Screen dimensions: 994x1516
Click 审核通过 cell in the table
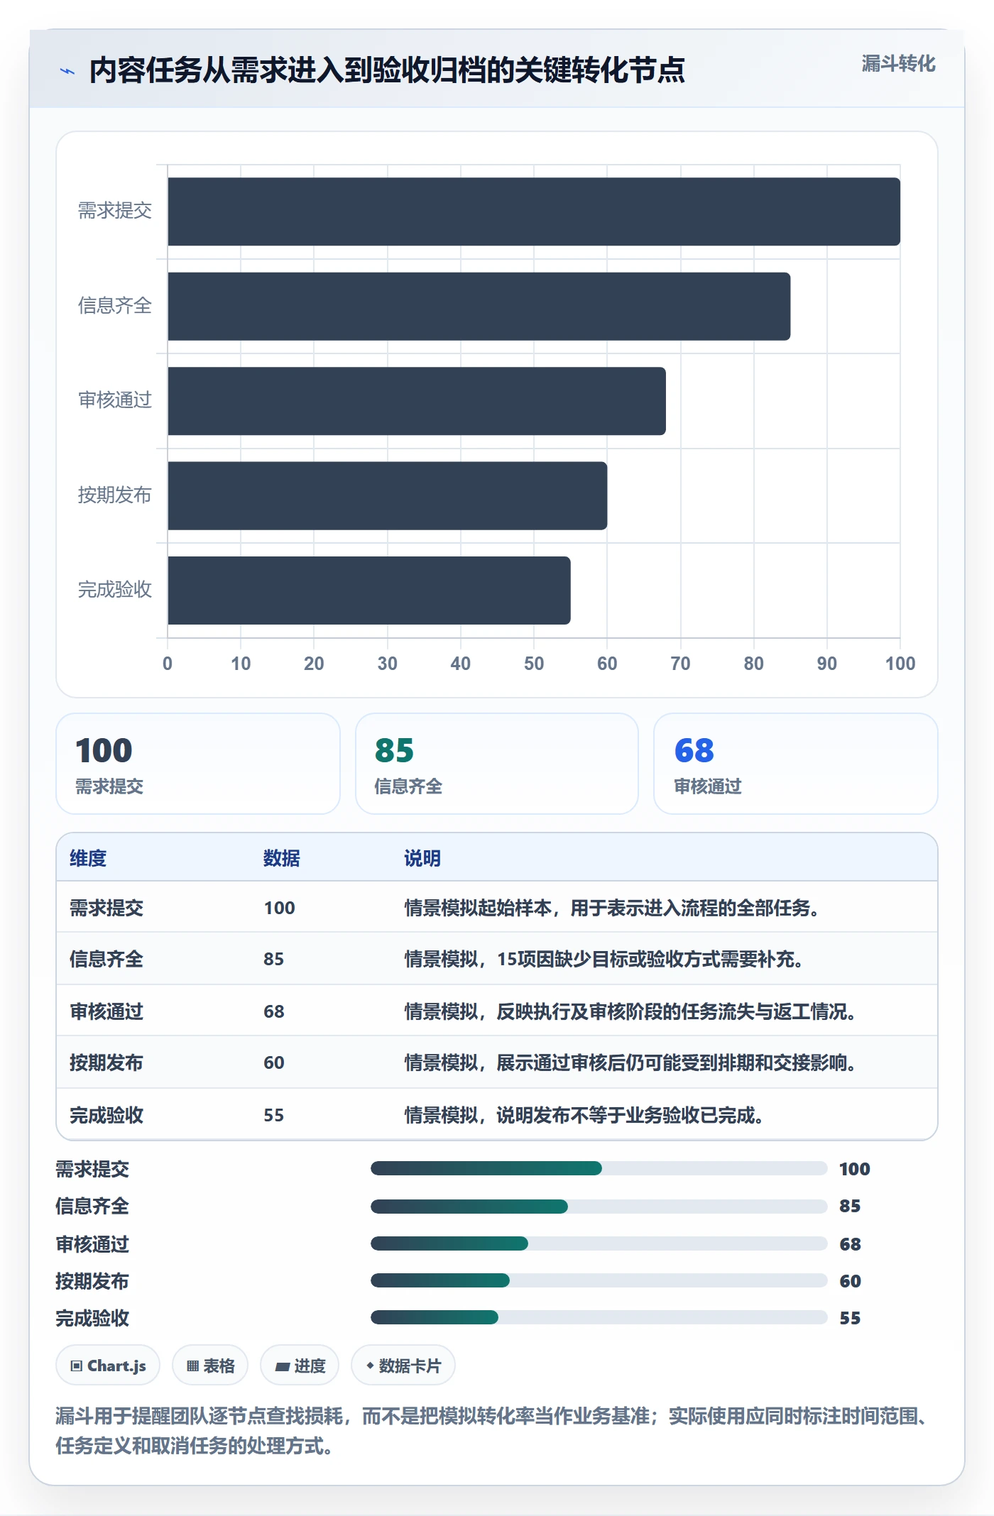coord(106,1011)
